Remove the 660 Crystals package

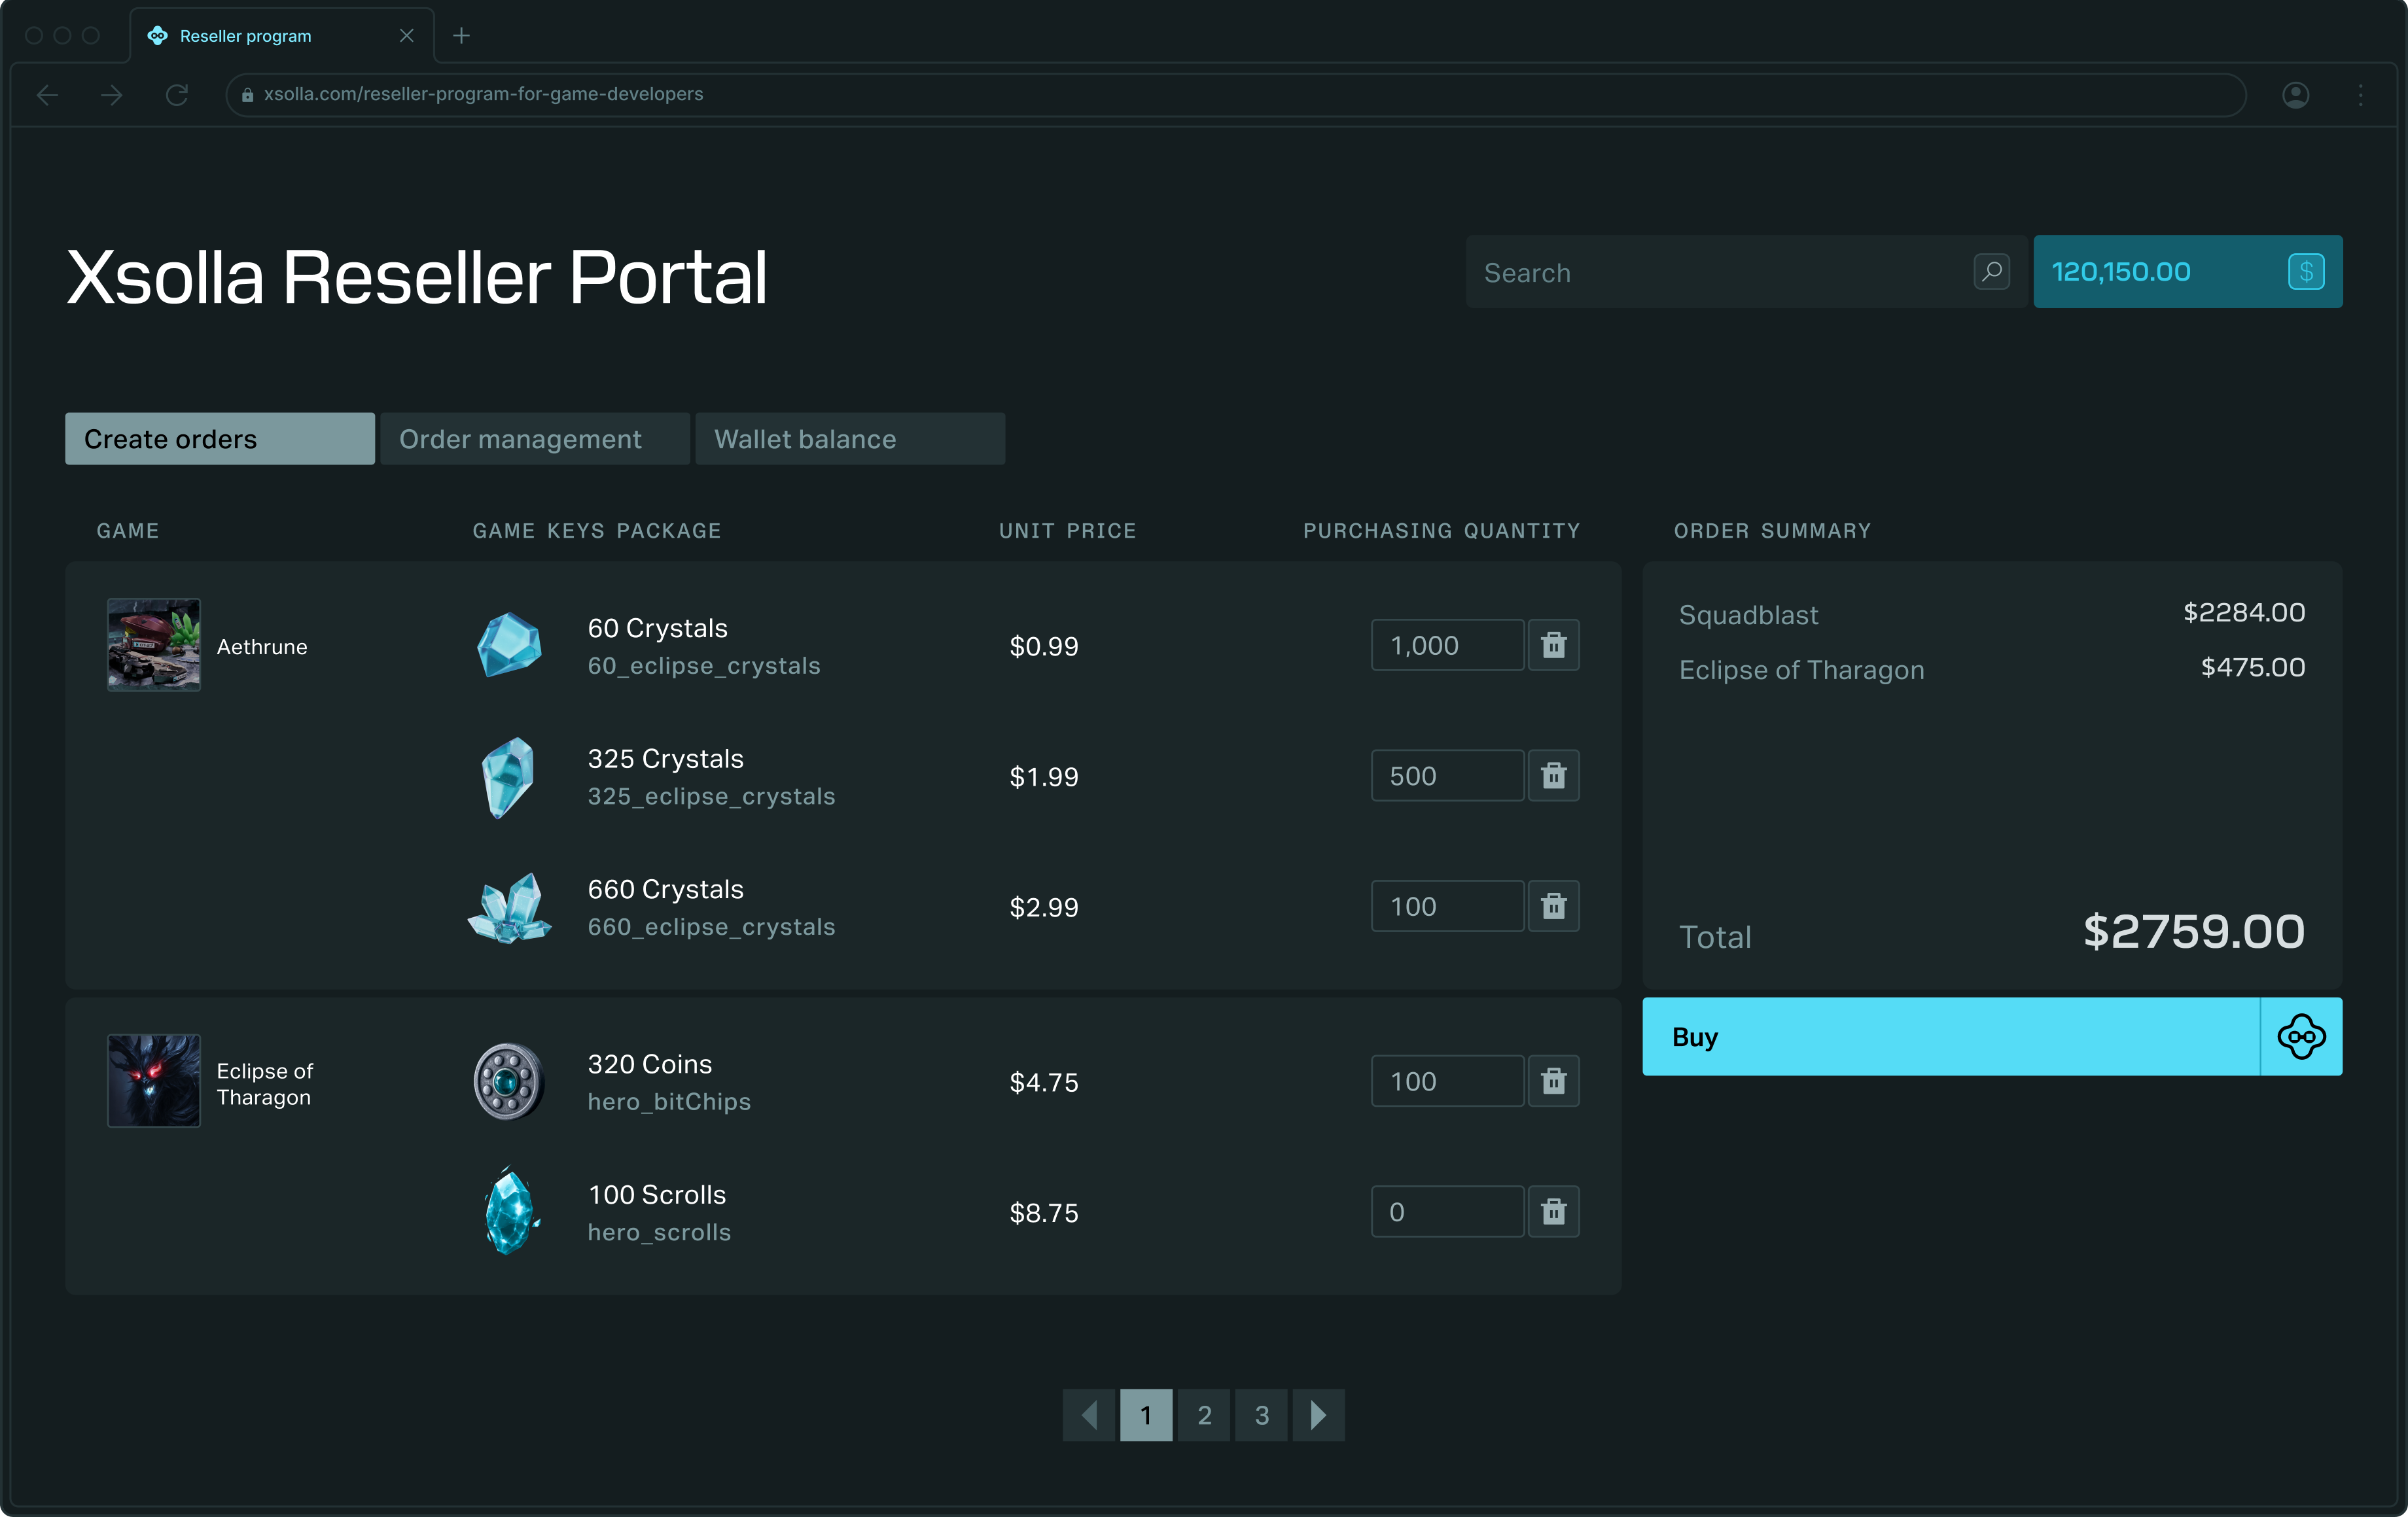1553,906
